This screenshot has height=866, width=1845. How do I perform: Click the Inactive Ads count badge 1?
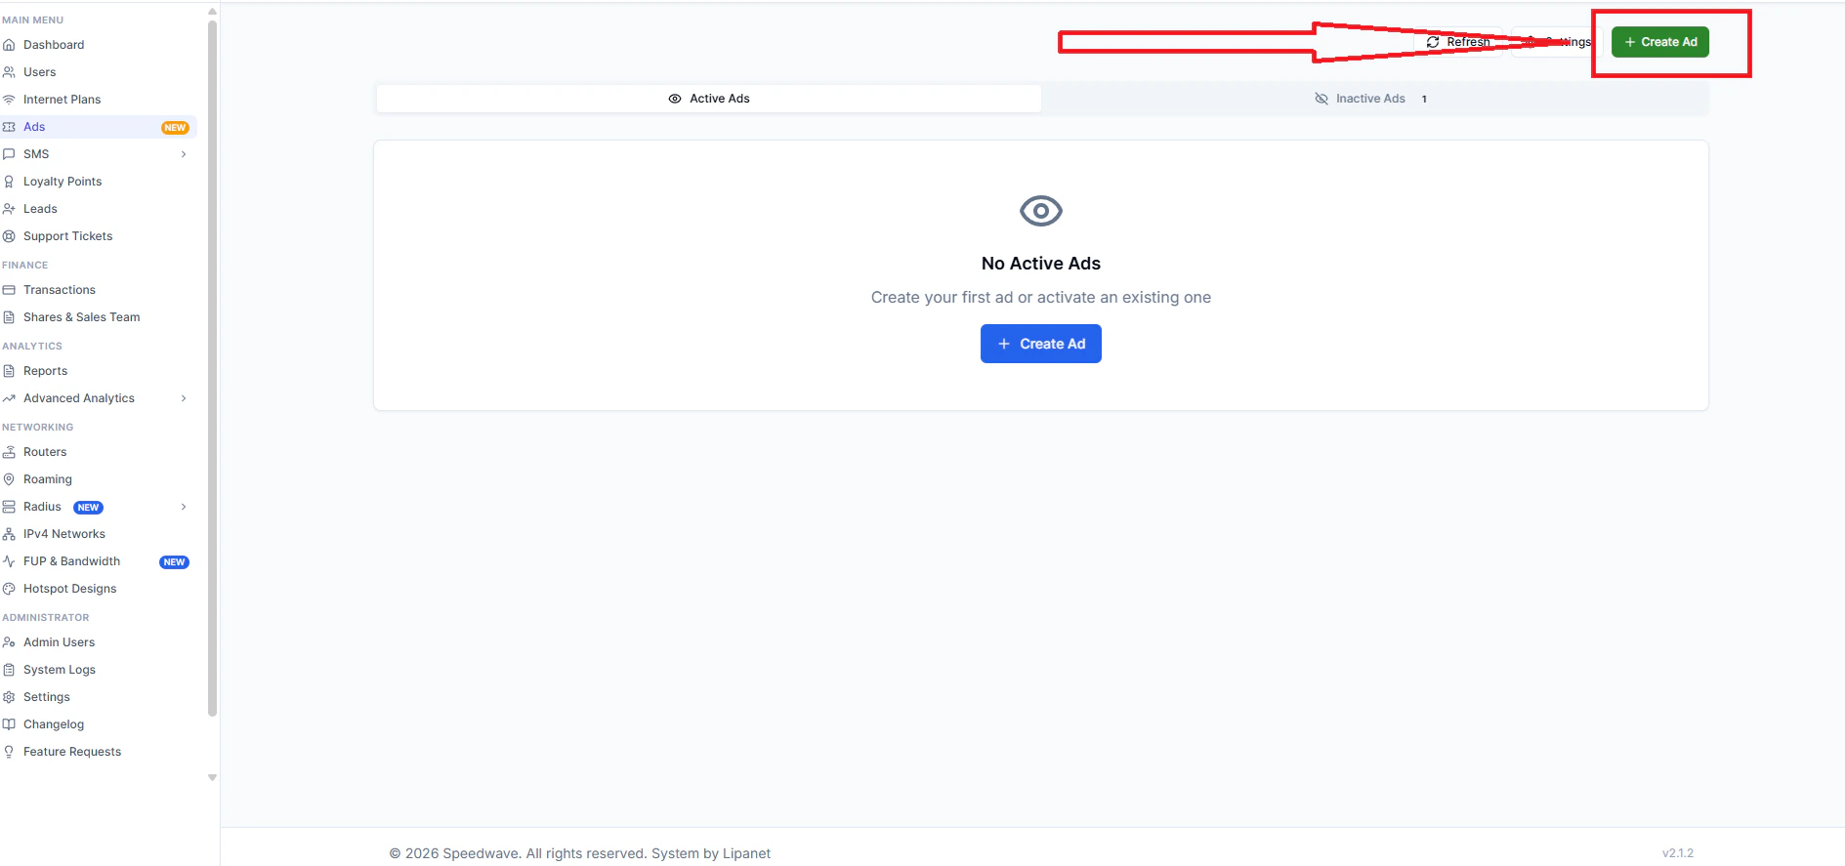point(1424,99)
